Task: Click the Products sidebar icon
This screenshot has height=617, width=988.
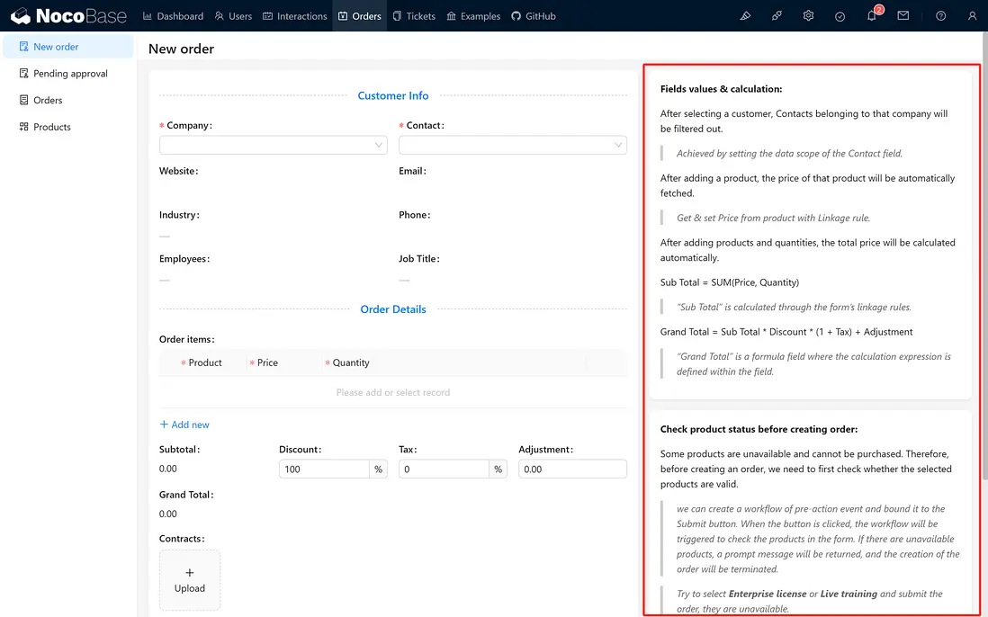Action: [x=24, y=127]
